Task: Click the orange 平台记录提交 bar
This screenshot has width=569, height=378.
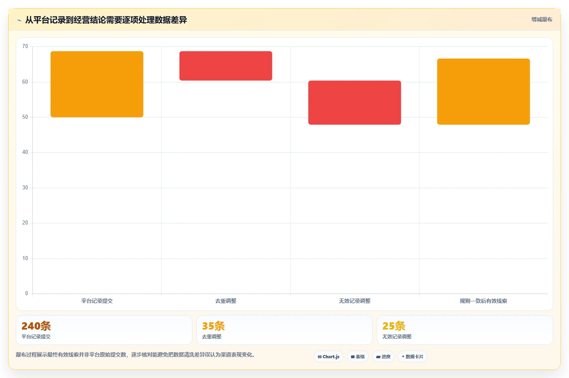Action: click(97, 84)
